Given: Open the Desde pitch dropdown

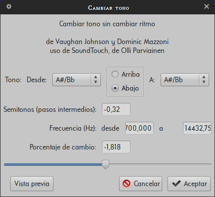Looking at the screenshot, I should [x=77, y=80].
